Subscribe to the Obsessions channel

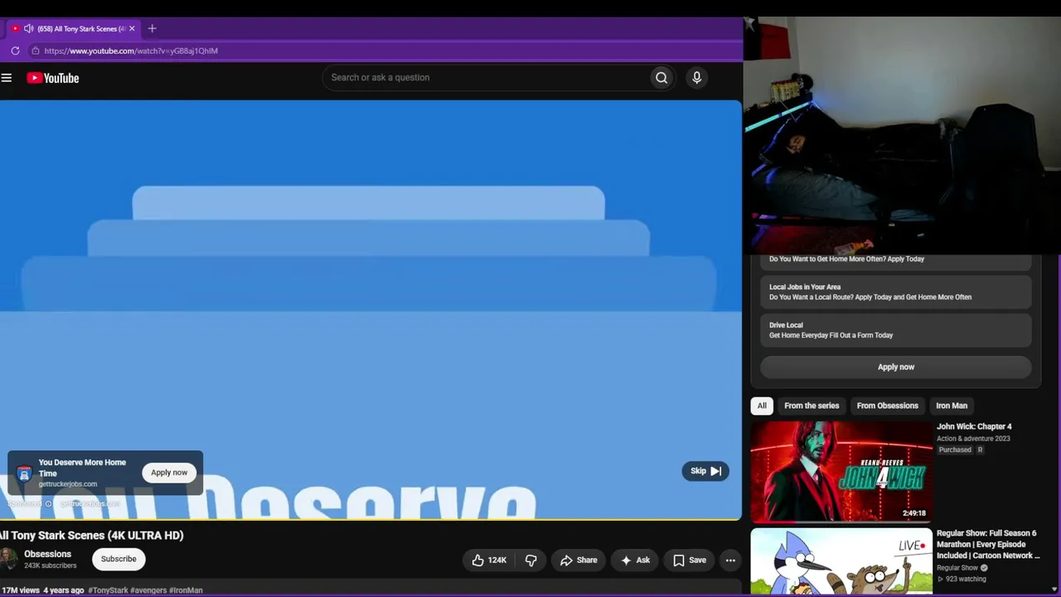tap(119, 559)
